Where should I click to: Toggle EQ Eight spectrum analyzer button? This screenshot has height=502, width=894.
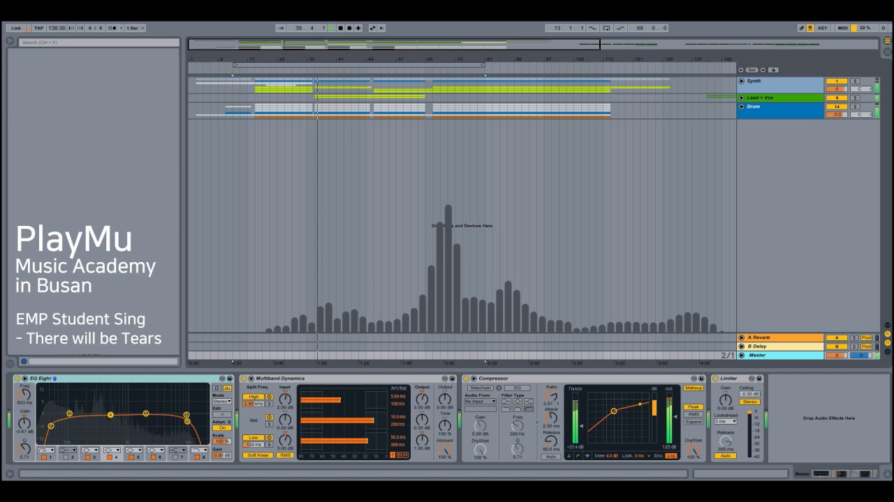point(227,388)
